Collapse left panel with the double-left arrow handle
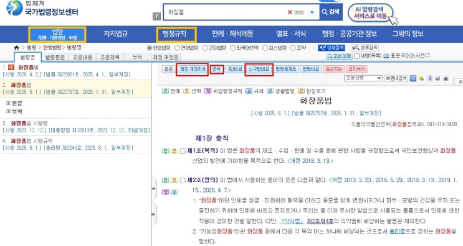This screenshot has width=463, height=246. [x=153, y=189]
